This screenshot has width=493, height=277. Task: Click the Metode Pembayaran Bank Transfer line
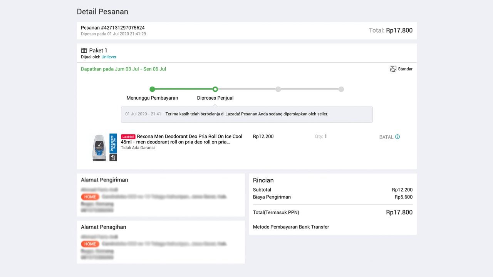coord(291,227)
